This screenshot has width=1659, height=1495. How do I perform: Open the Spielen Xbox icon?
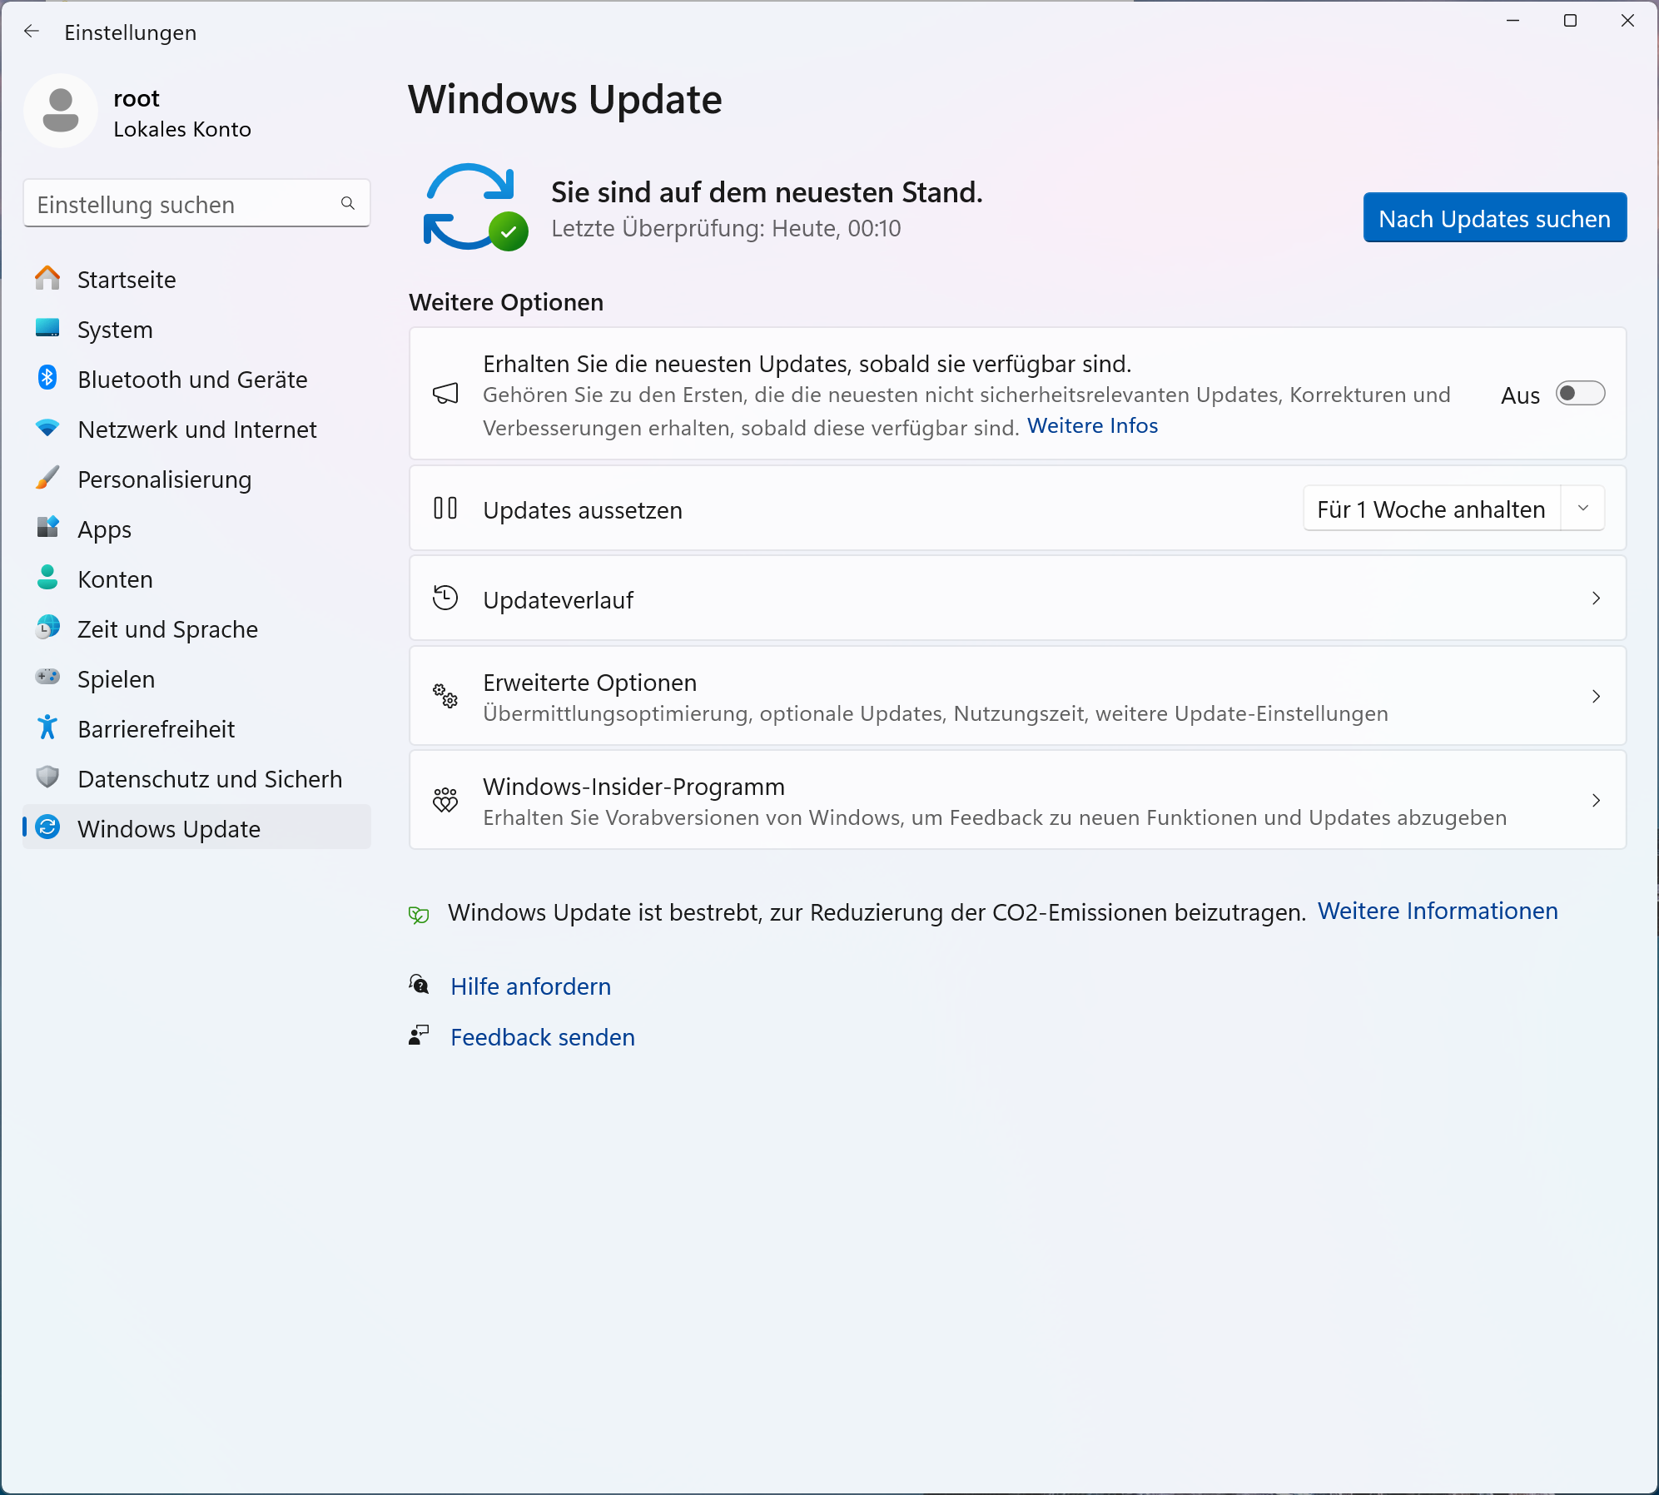pyautogui.click(x=47, y=678)
